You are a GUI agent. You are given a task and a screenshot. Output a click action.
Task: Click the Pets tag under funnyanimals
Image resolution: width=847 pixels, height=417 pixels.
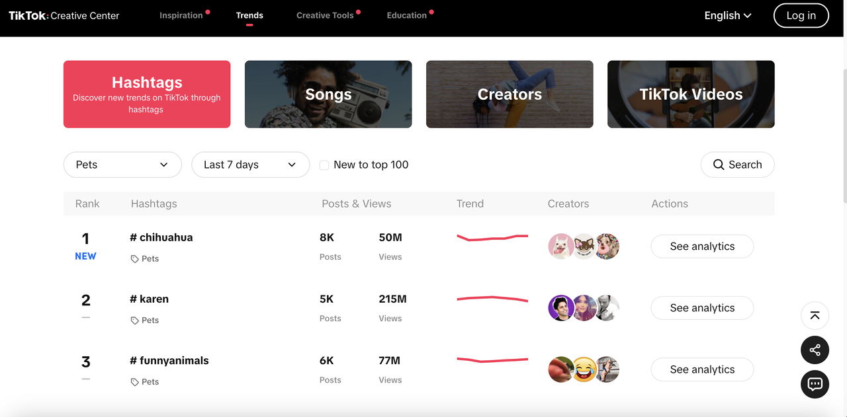(150, 382)
